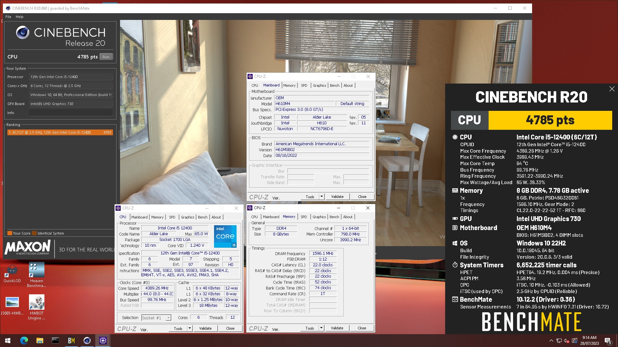Click the DRAM Frequency 1596.1 MHz value

[x=323, y=254]
